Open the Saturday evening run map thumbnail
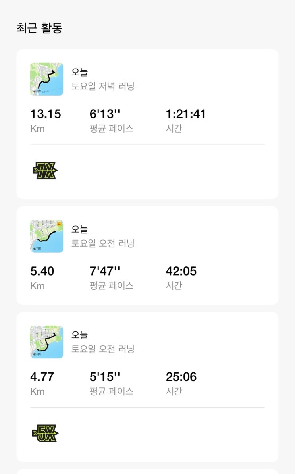Screen dimensions: 295x474 pyautogui.click(x=46, y=79)
